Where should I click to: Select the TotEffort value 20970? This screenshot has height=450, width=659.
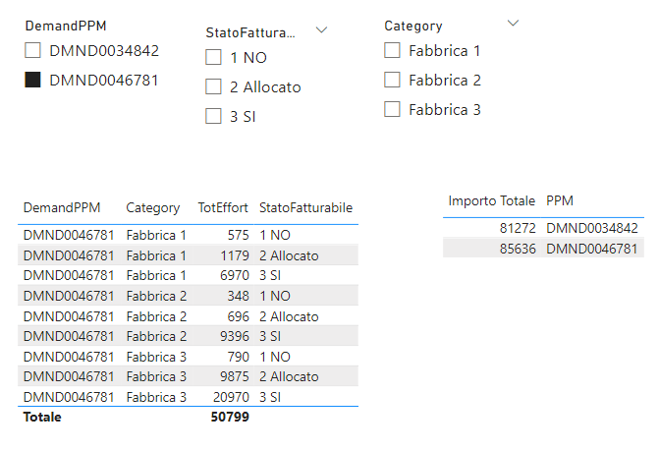pyautogui.click(x=231, y=397)
